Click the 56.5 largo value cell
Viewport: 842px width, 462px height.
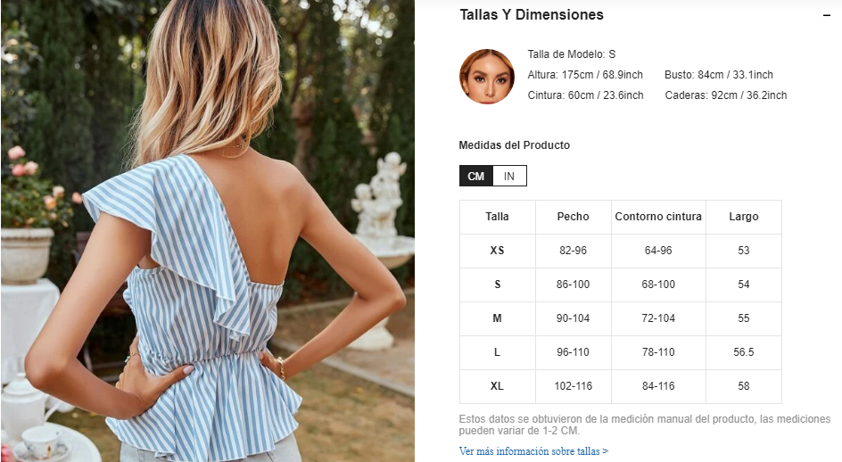[744, 352]
